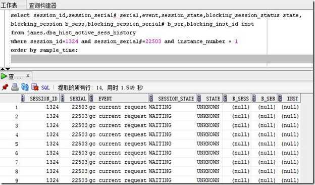Click value 1324 in the where clause
Viewport: 315px width, 185px height.
[x=72, y=41]
